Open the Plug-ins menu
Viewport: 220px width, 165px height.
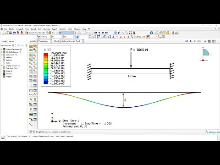click(77, 29)
